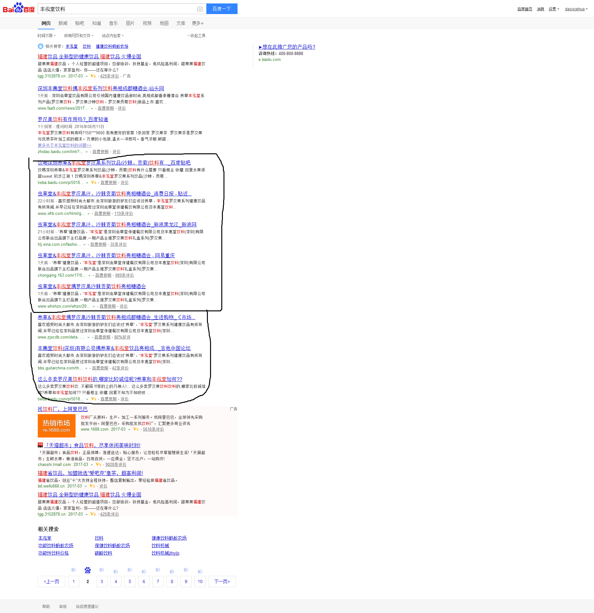Click 更多关于丰泓堂饮料的问题 link
This screenshot has width=594, height=613.
pos(65,146)
